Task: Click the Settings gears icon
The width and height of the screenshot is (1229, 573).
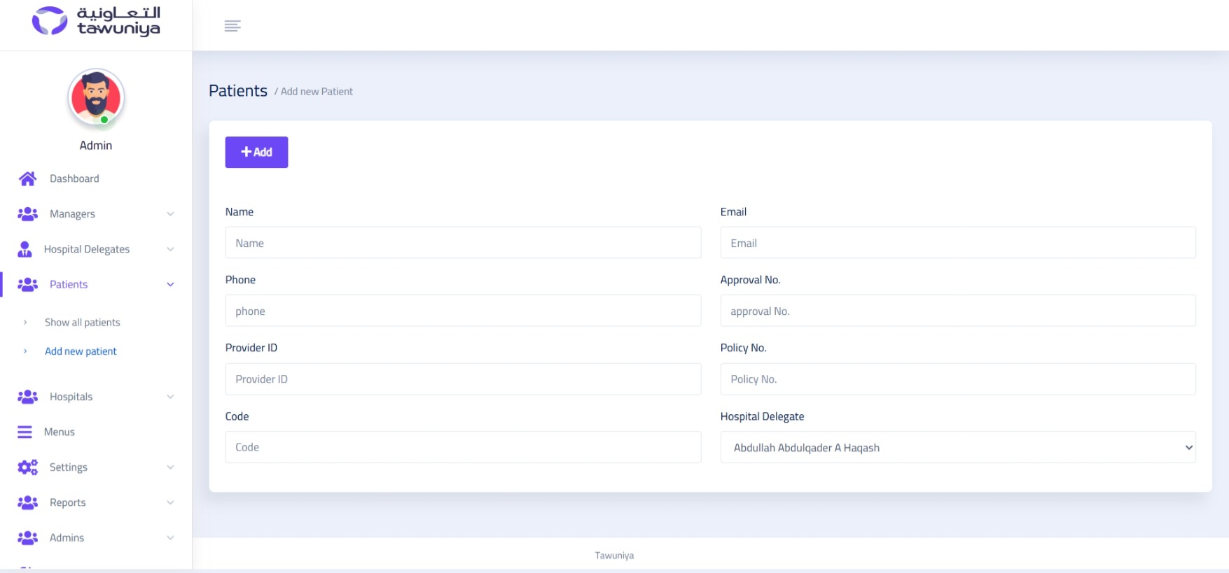Action: pyautogui.click(x=28, y=467)
